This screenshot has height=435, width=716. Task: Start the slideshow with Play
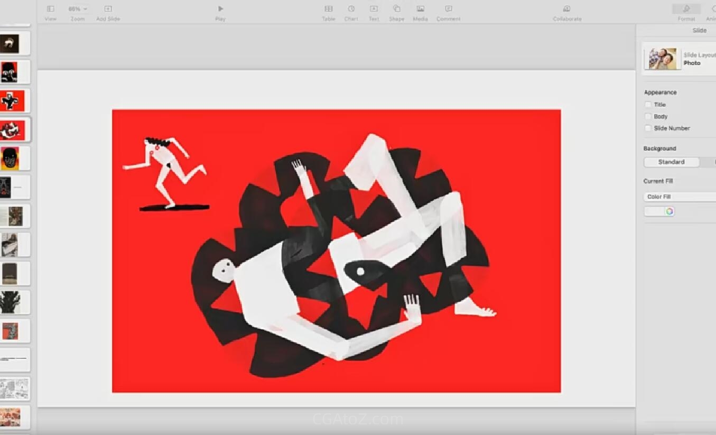tap(220, 9)
